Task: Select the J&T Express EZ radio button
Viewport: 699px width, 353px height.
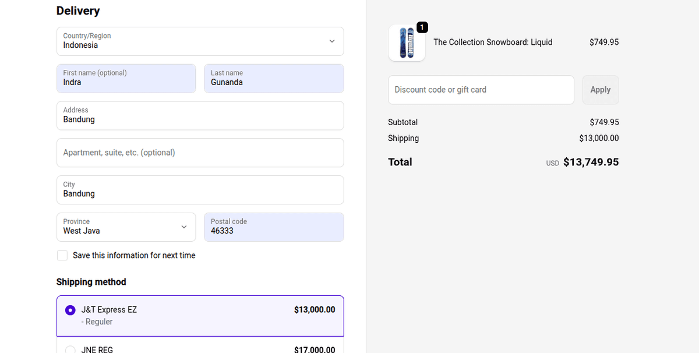Action: coord(70,310)
